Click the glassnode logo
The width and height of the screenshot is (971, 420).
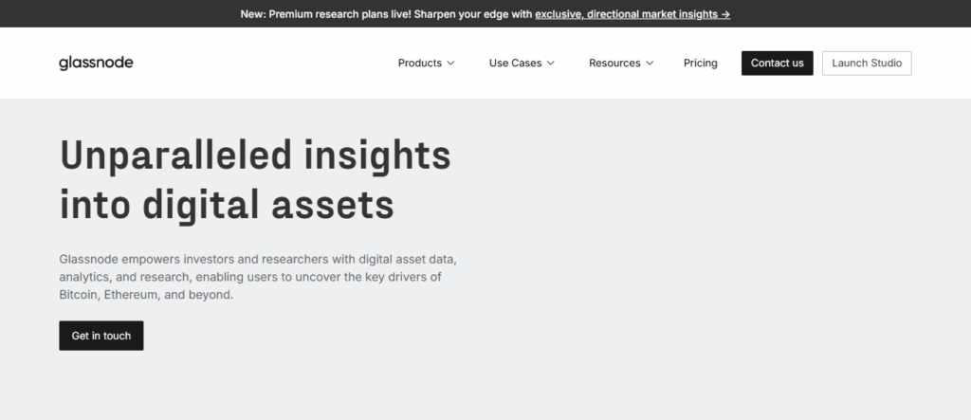(96, 64)
